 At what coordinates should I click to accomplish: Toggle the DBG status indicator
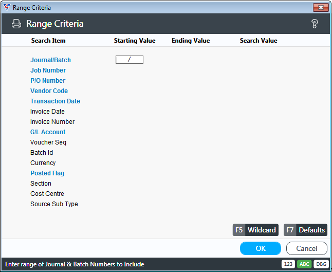[x=321, y=264]
